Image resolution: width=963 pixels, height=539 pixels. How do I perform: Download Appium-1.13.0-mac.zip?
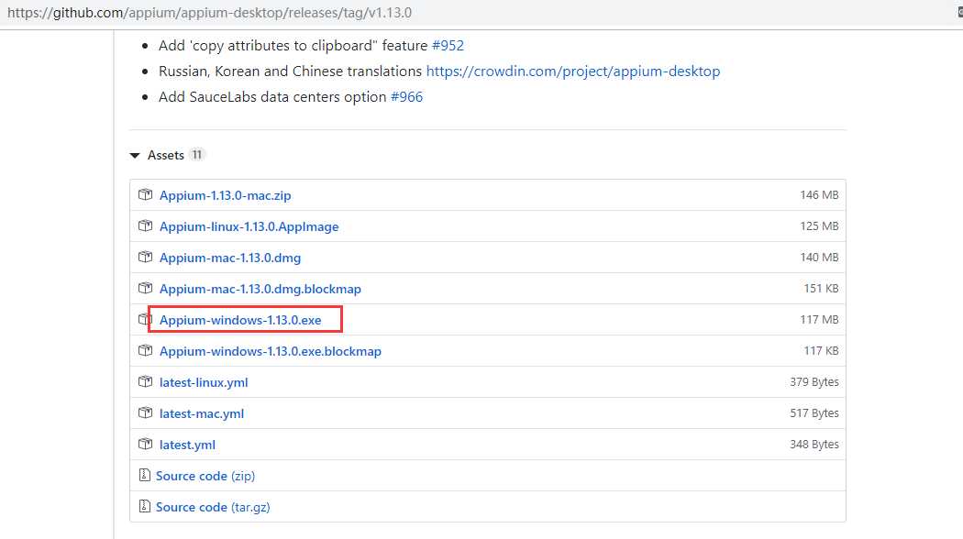click(225, 195)
